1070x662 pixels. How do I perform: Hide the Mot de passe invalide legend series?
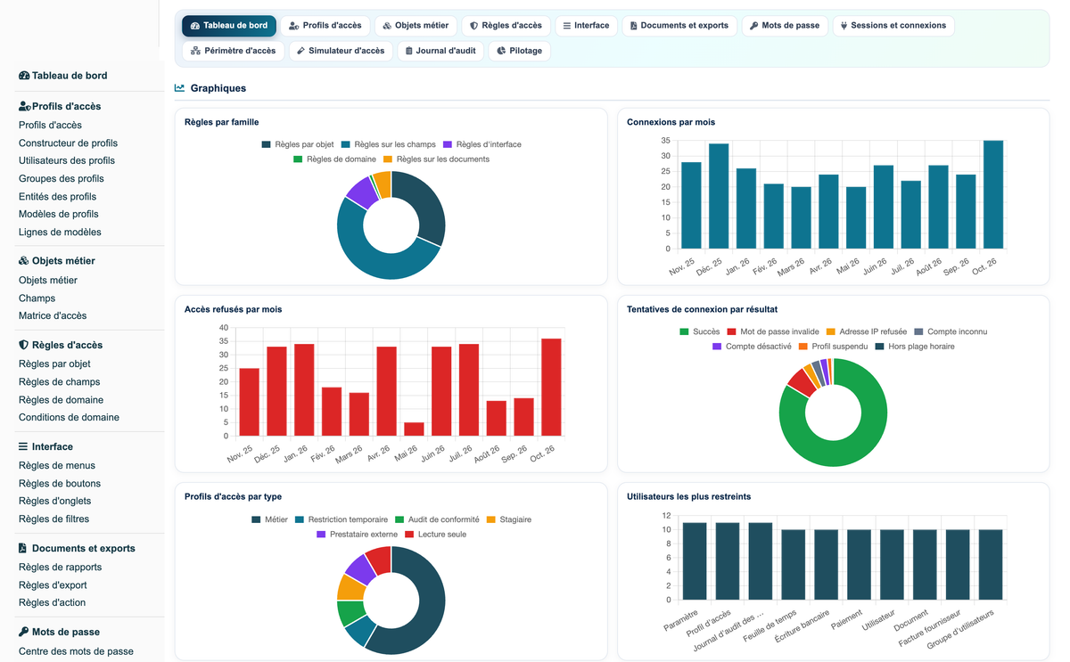tap(773, 331)
